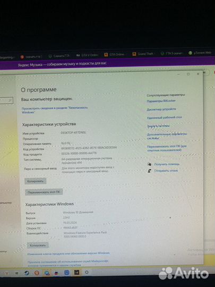This screenshot has width=215, height=287.
Task: Click the 'Отправить отзыв' link
Action: [x=166, y=171]
